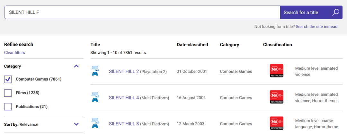Open the SILENT HILL 2 title link
347x135 pixels.
coord(124,71)
